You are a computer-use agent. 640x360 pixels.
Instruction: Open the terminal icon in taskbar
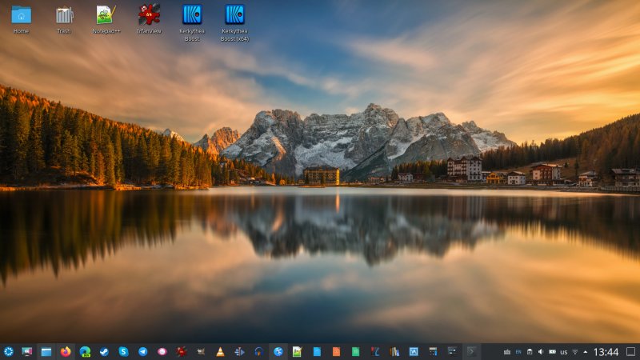[472, 351]
